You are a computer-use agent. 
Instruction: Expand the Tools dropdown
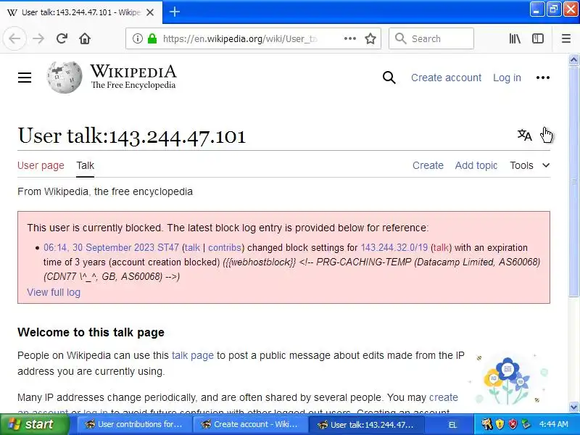point(530,165)
